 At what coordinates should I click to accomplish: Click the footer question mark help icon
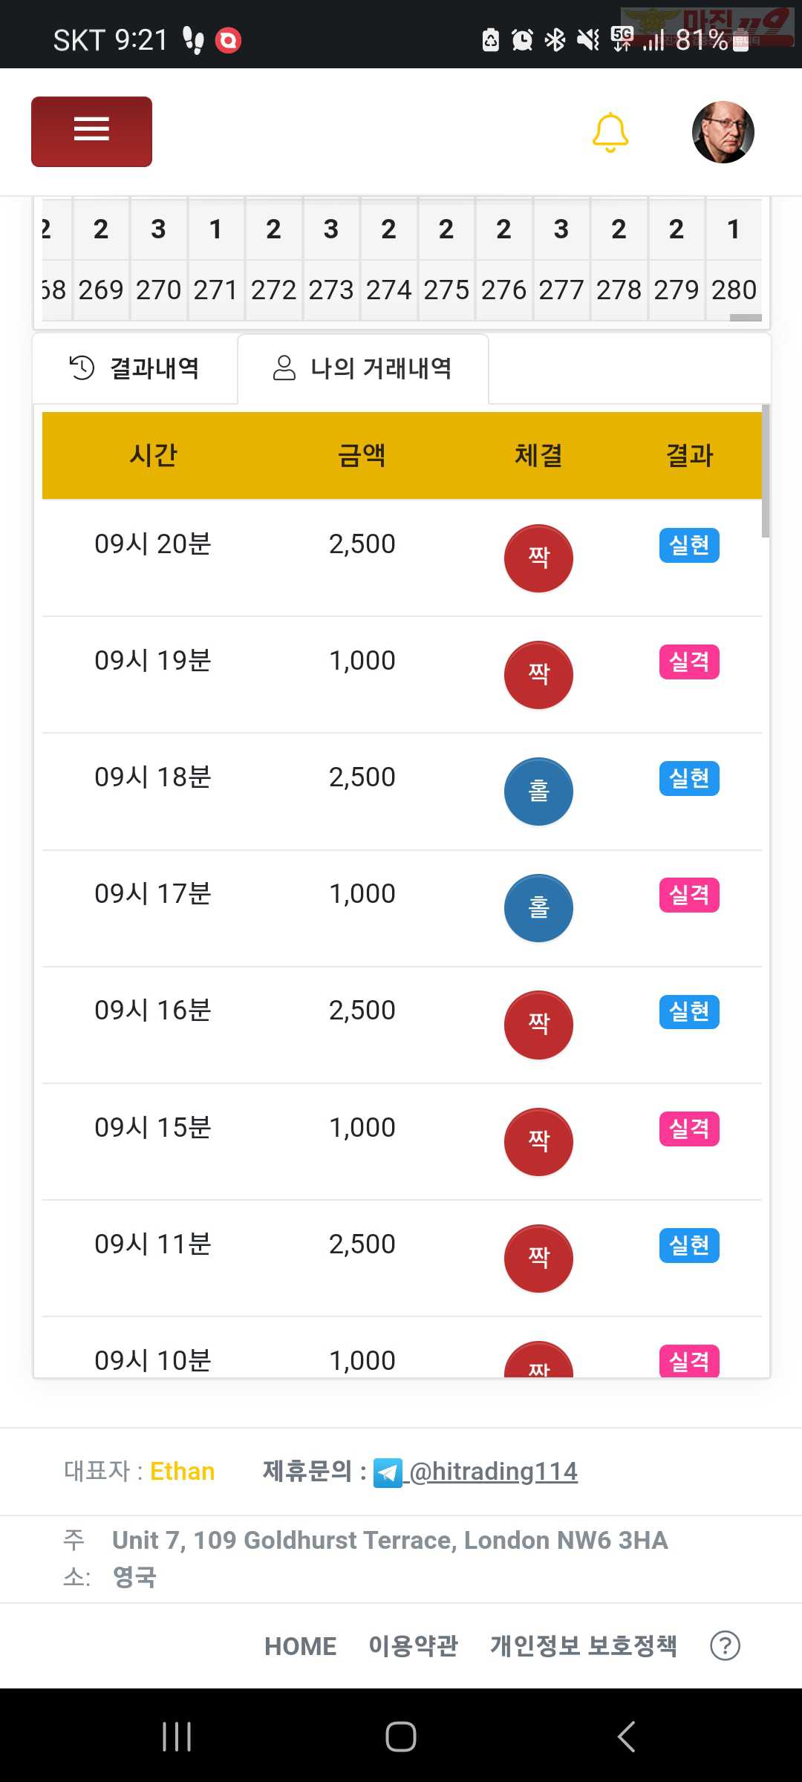tap(725, 1646)
